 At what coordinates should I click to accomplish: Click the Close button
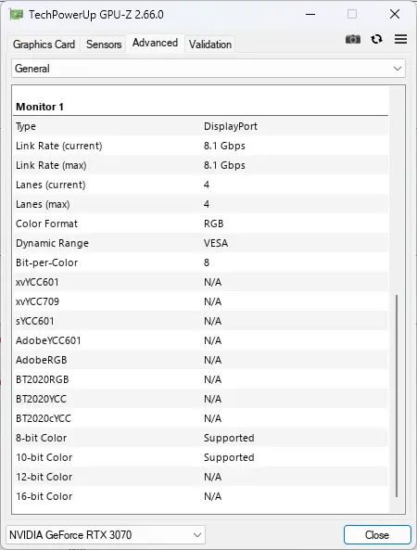pyautogui.click(x=377, y=535)
